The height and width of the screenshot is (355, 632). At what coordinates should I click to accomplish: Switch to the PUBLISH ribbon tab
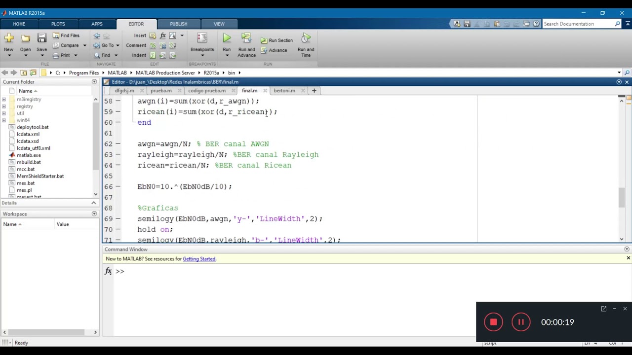click(179, 24)
